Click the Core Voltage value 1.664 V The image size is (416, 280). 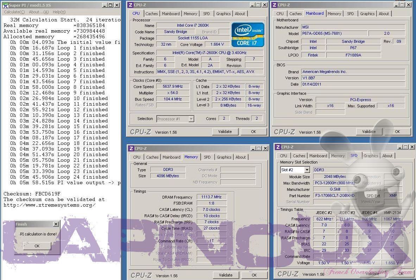point(217,44)
